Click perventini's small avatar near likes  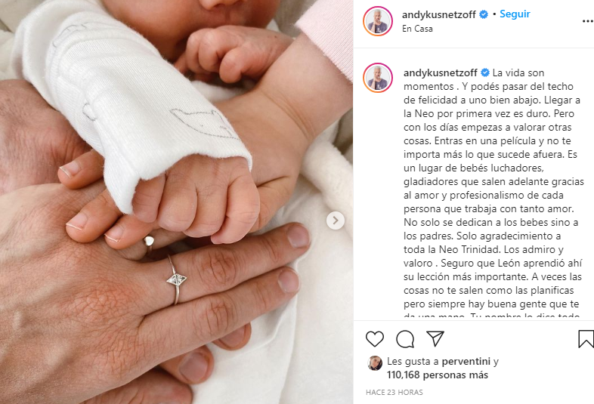pyautogui.click(x=375, y=363)
